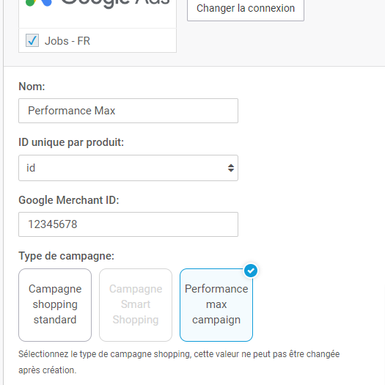The width and height of the screenshot is (385, 385).
Task: Click the Google Ads logo
Action: pyautogui.click(x=98, y=4)
